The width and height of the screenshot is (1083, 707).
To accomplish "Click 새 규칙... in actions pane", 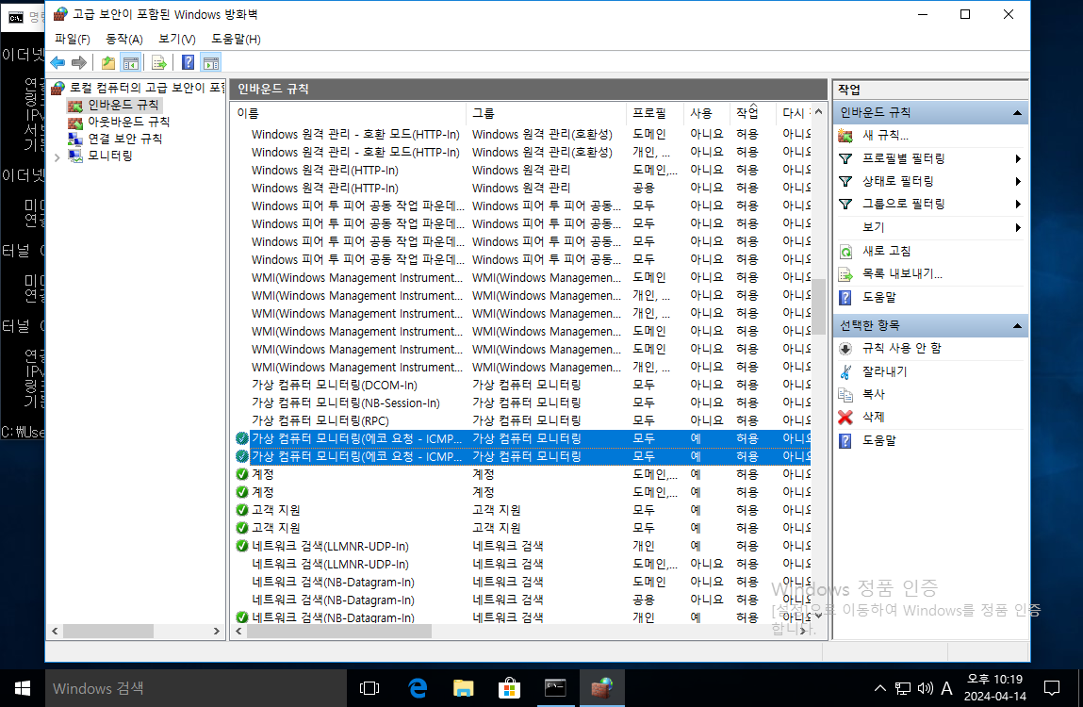I will 885,136.
